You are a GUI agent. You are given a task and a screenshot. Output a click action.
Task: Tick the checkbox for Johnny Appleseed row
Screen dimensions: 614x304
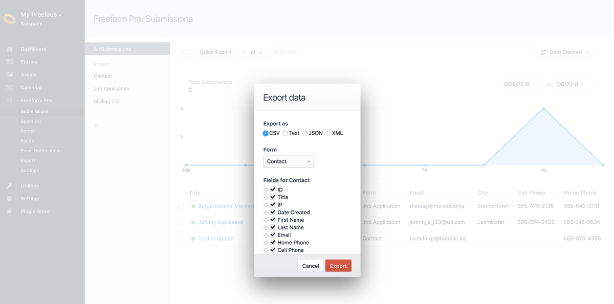(181, 222)
